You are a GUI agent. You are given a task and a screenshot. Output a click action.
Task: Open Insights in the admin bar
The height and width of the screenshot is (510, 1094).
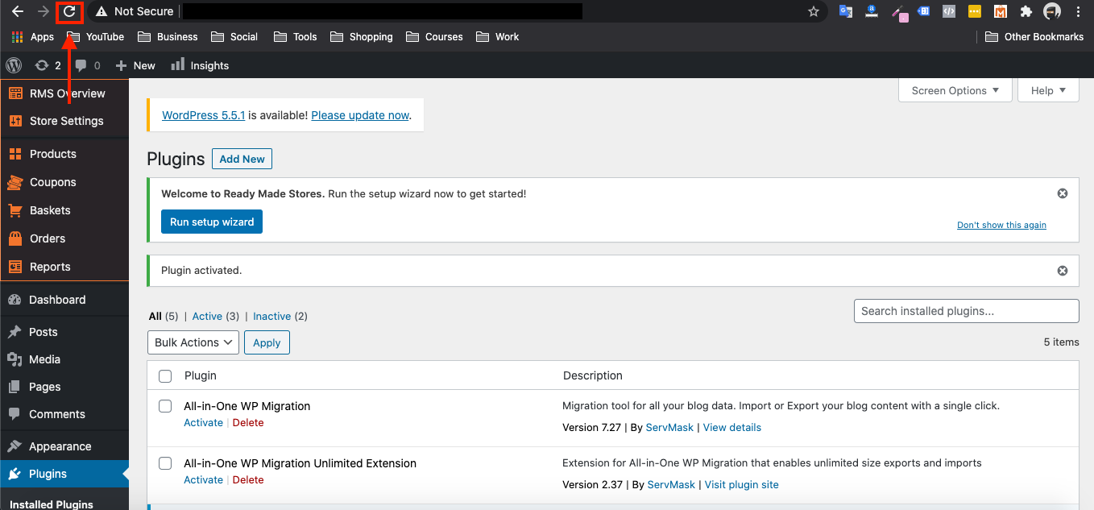200,65
